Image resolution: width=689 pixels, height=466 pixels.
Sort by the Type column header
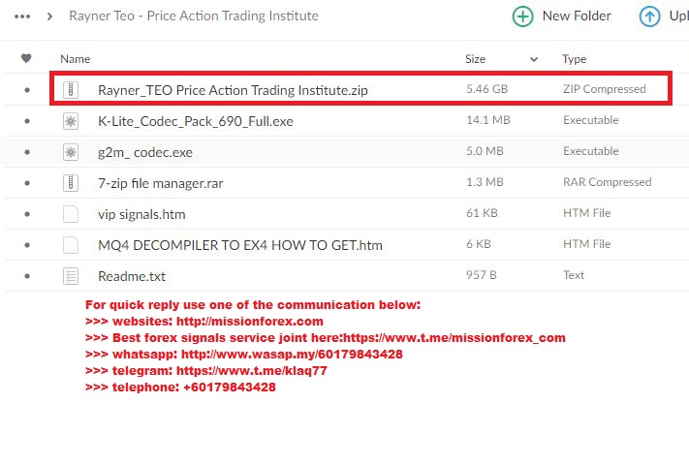575,59
